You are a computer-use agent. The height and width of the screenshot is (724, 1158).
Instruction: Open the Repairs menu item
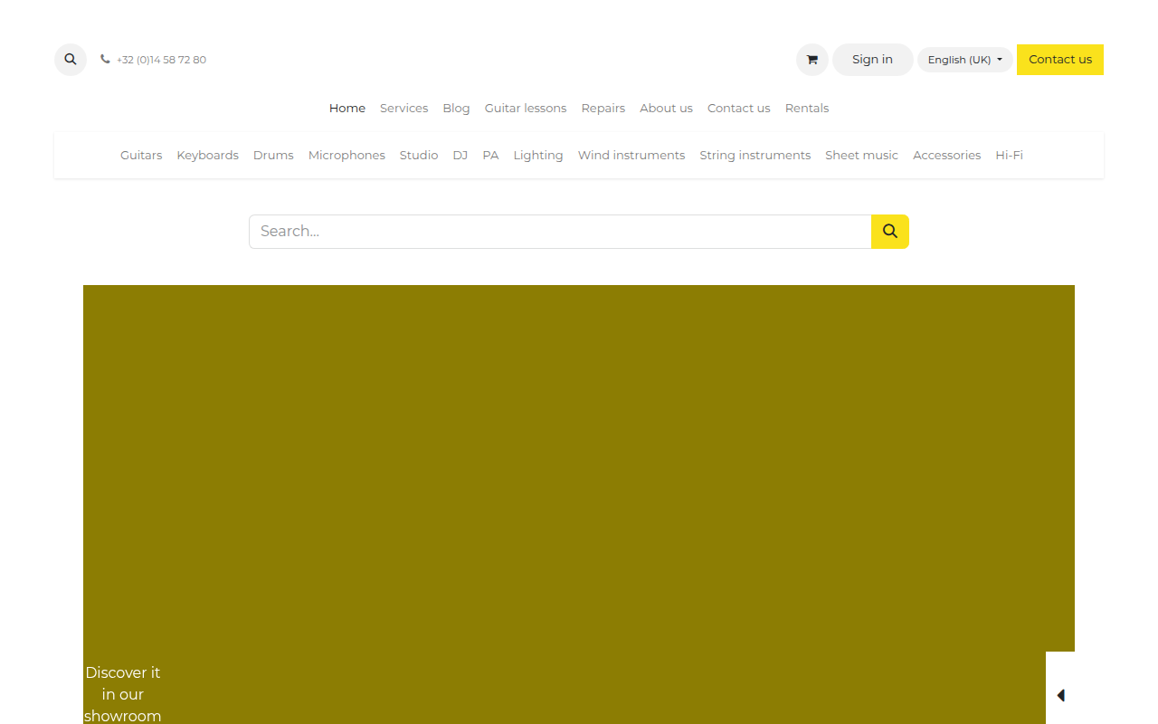click(603, 108)
